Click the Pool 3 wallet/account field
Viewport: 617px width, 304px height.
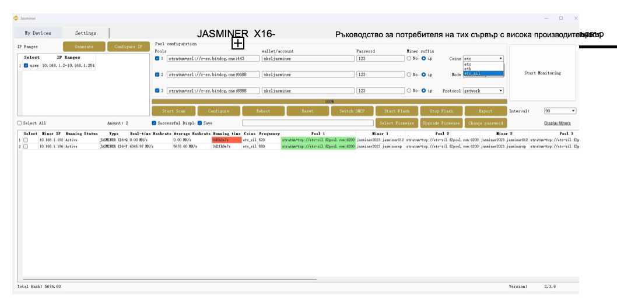[307, 91]
